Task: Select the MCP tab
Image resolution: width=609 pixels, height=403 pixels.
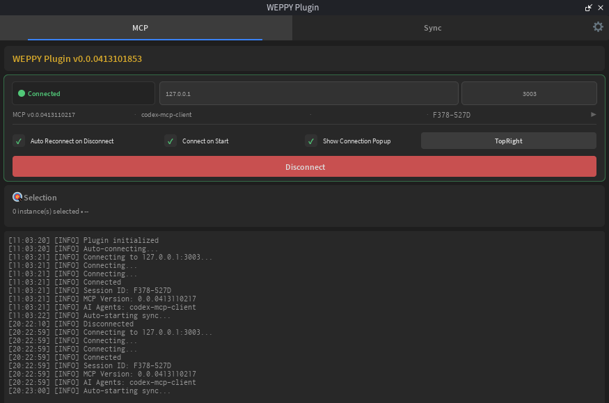Action: pyautogui.click(x=140, y=28)
